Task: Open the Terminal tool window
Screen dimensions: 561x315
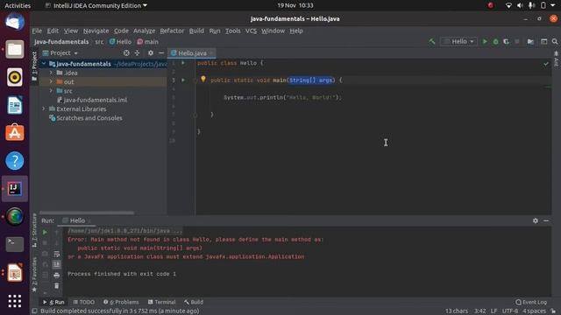Action: coord(161,302)
